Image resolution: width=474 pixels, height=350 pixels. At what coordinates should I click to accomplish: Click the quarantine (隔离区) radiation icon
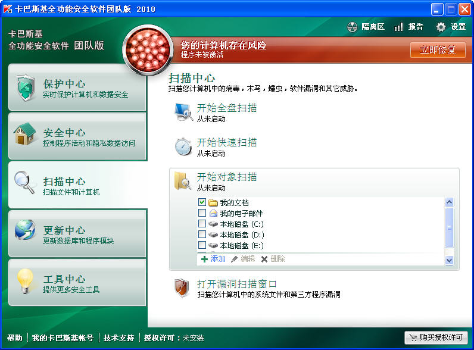(x=352, y=27)
